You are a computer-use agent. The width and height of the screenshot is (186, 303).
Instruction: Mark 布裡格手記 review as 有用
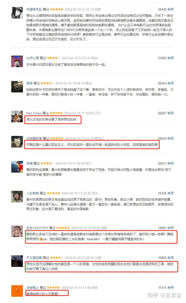[170, 9]
